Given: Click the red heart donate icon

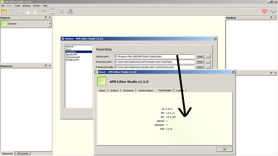Looking at the screenshot, I should pyautogui.click(x=265, y=11).
